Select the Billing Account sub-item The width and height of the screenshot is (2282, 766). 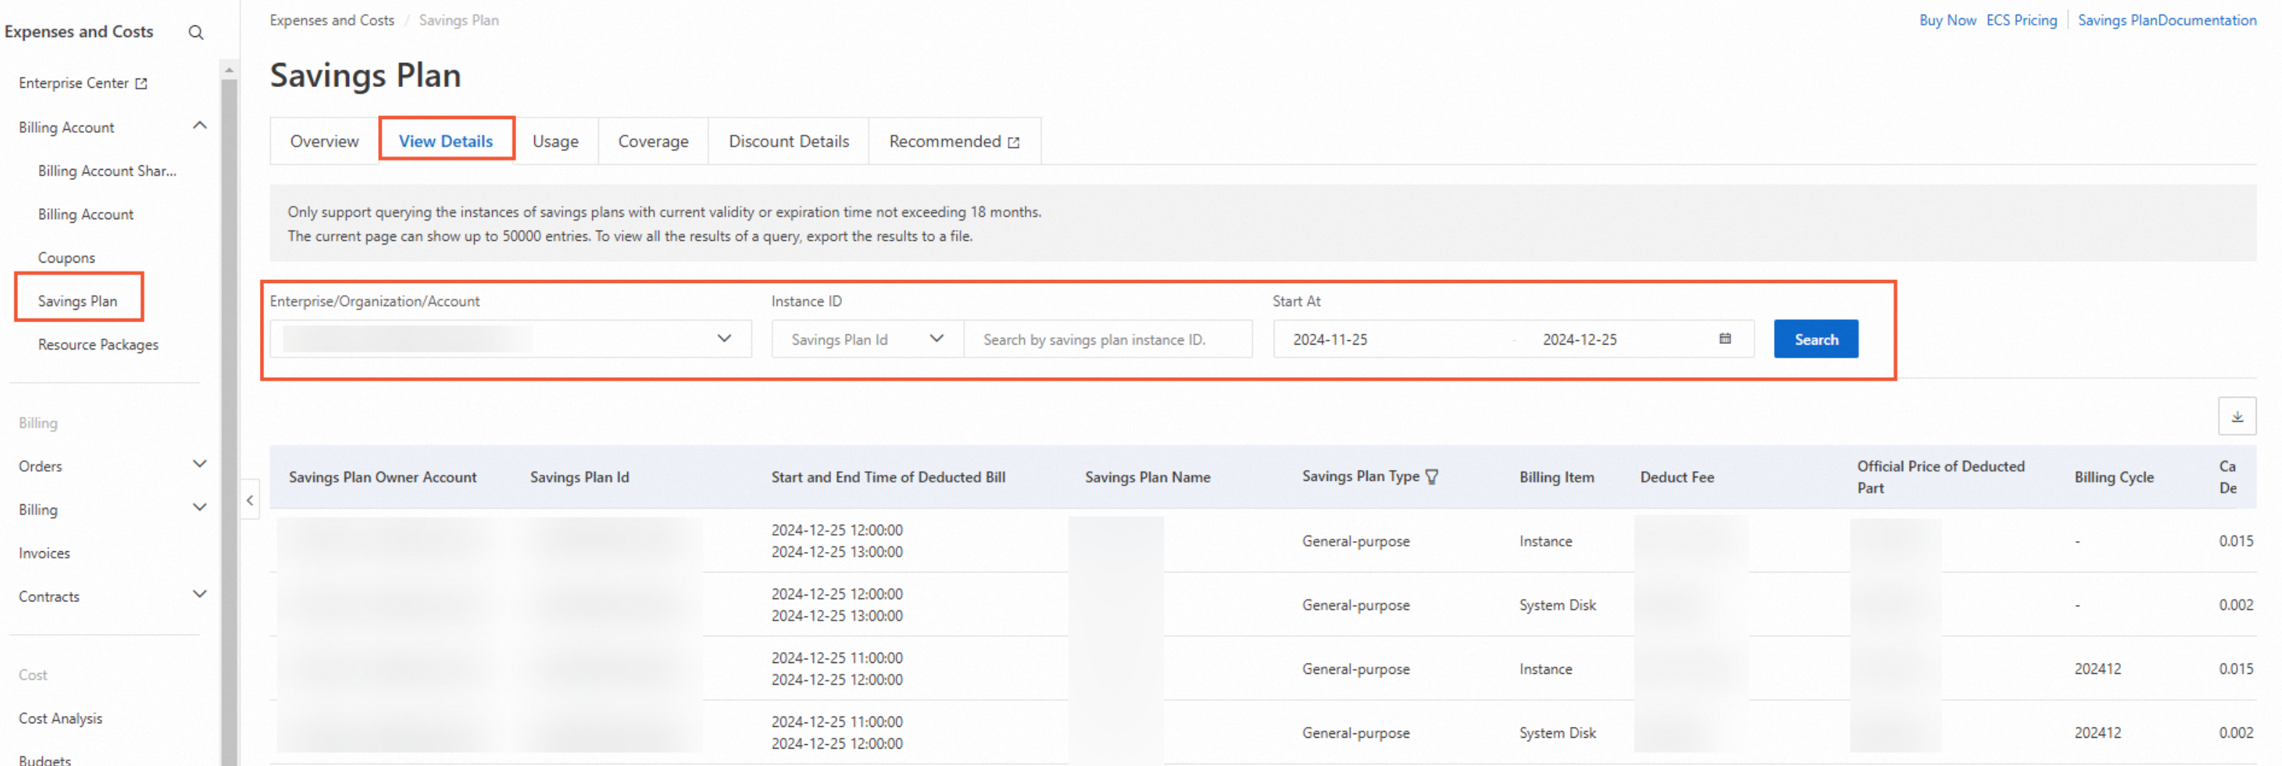[86, 214]
